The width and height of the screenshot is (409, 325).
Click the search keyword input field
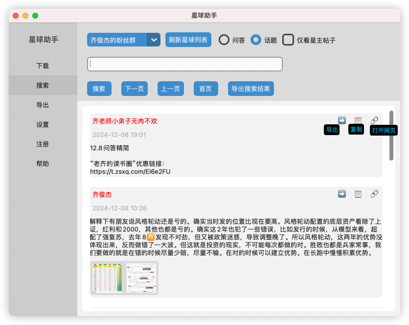(x=185, y=64)
